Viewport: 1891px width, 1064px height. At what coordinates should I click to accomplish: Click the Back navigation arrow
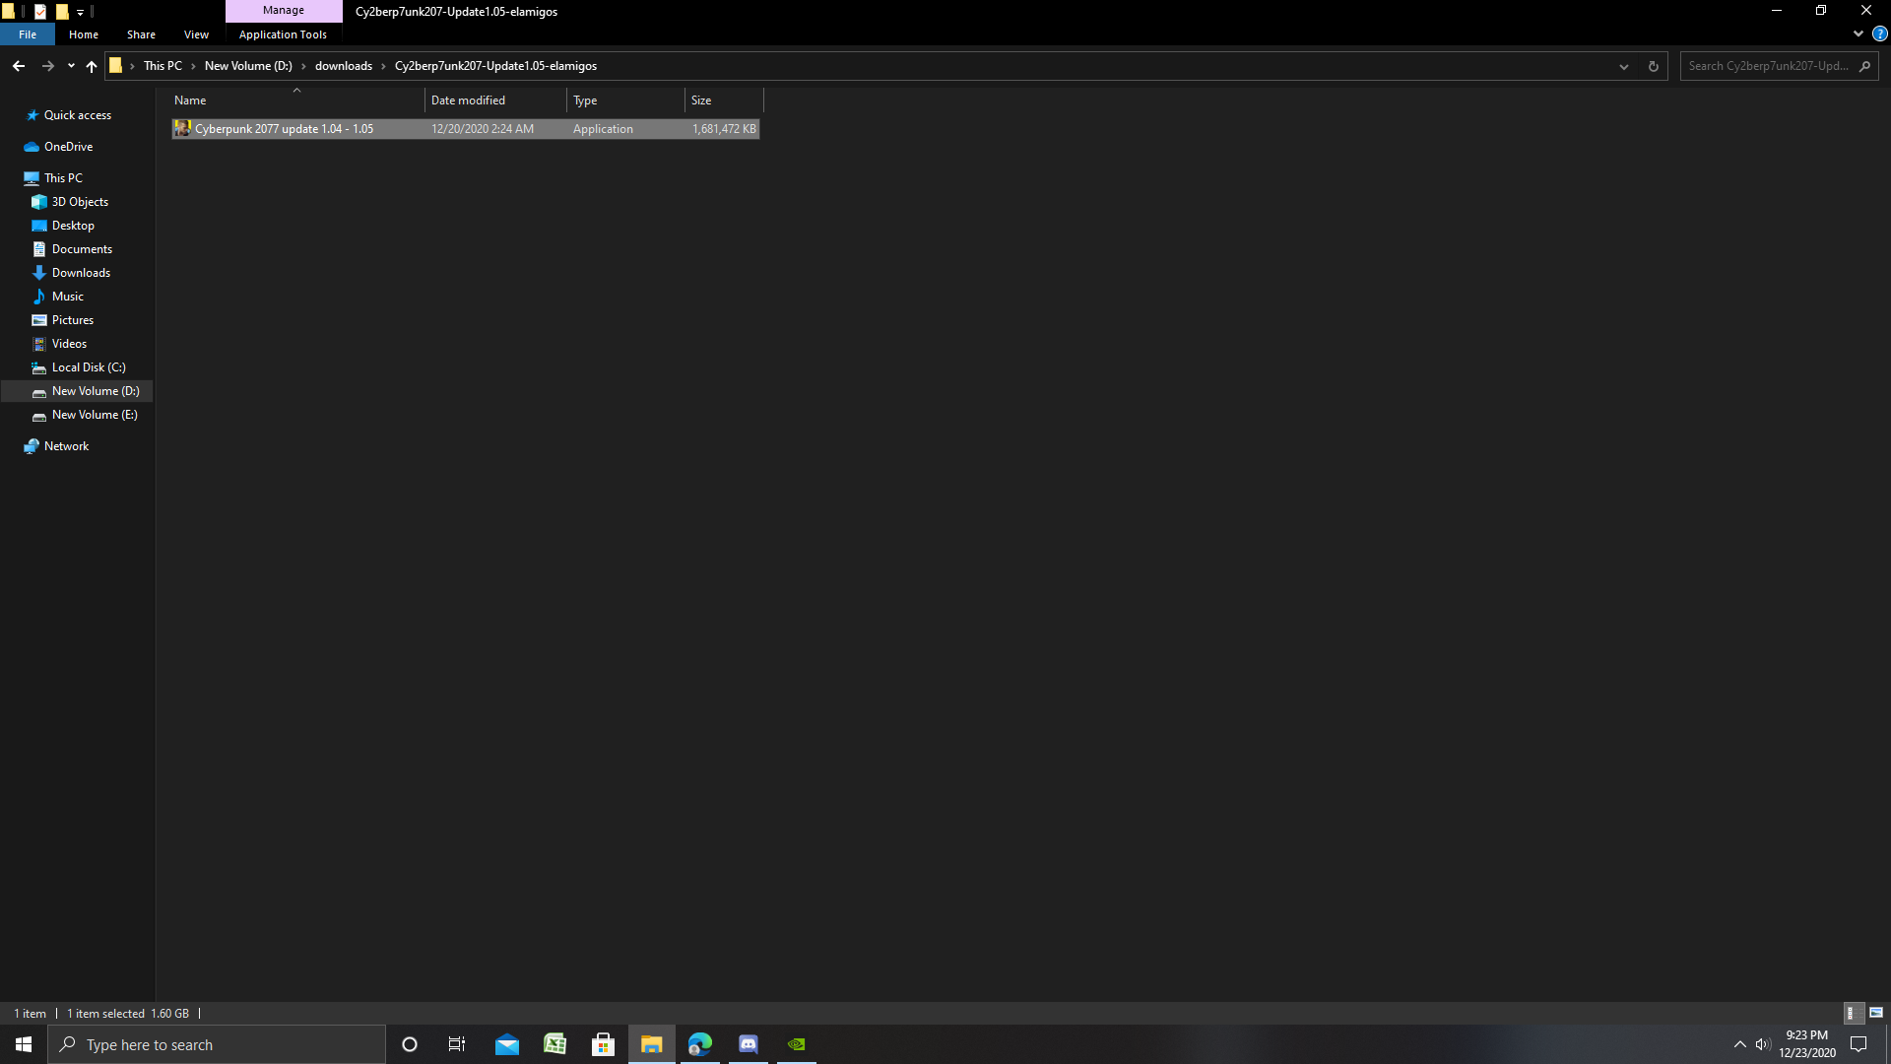(x=19, y=66)
